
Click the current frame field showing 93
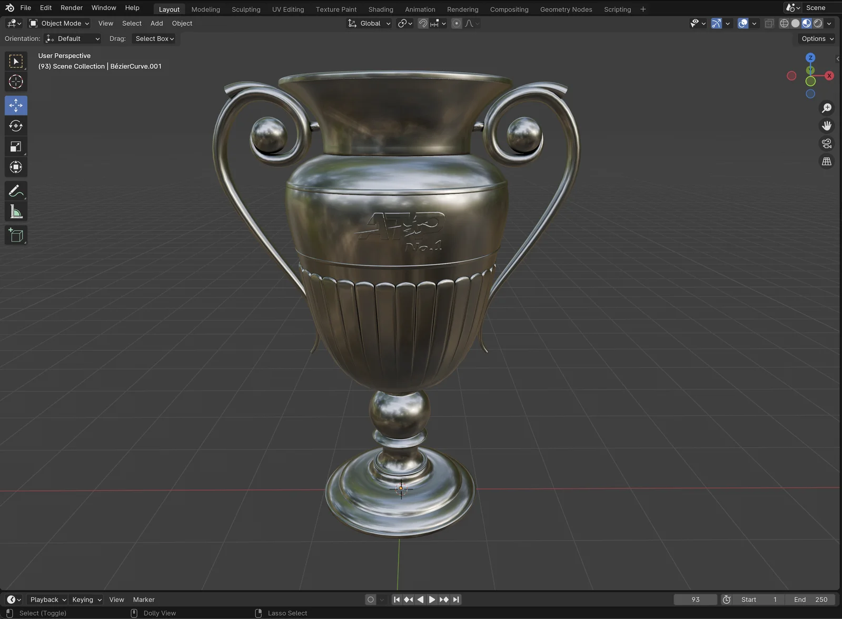(696, 600)
